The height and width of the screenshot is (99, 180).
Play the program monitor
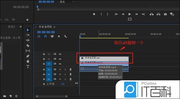click(x=130, y=14)
